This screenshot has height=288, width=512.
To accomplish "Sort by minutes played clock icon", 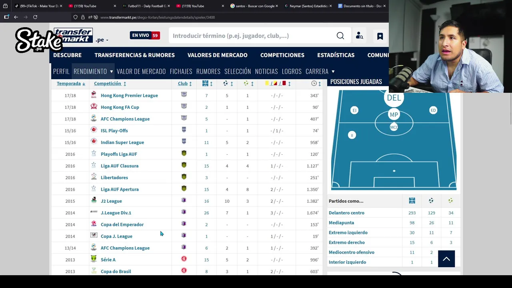I will click(316, 84).
